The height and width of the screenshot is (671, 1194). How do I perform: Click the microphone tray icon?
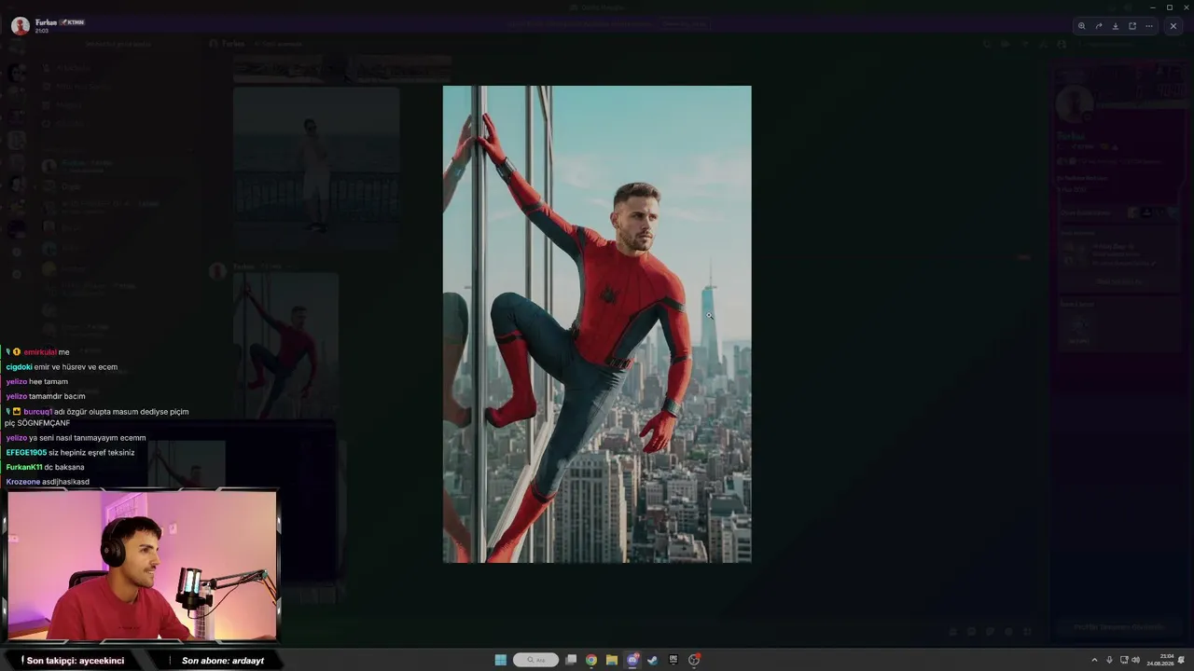tap(1109, 660)
